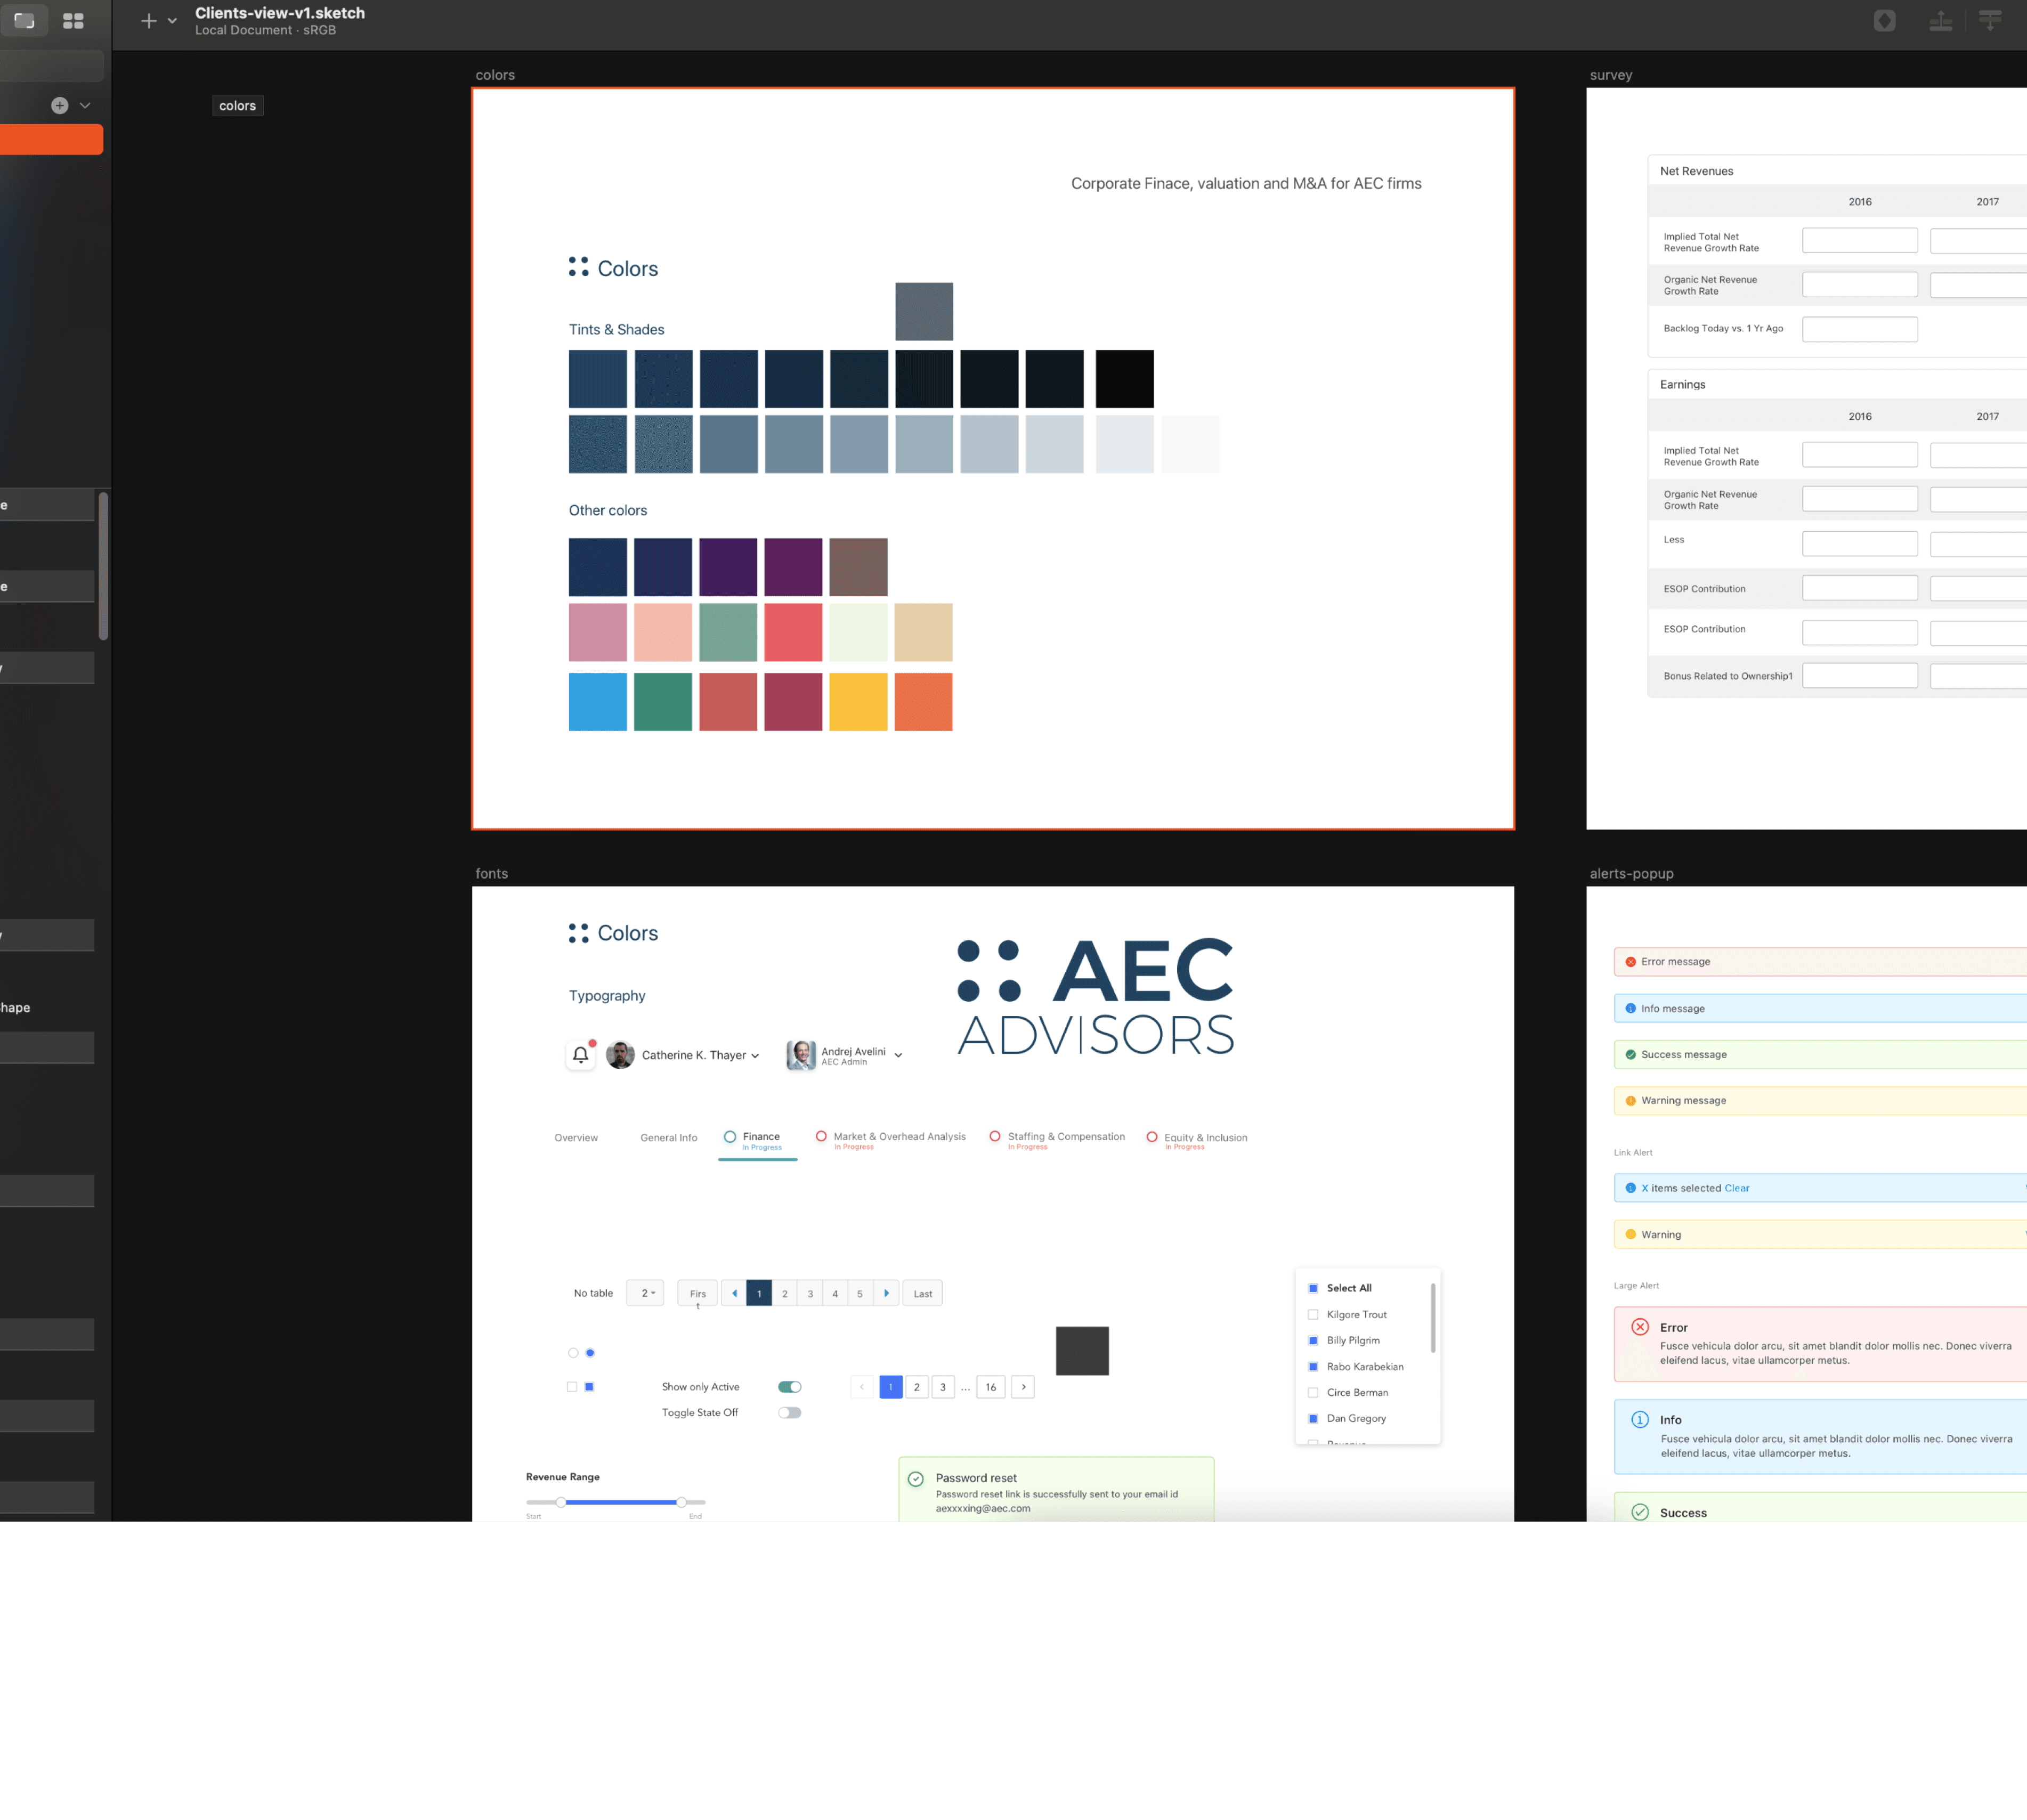The width and height of the screenshot is (2027, 1820).
Task: Click the Last pagination button
Action: click(923, 1293)
